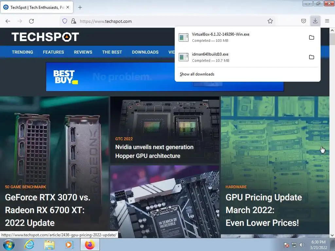Click the forward arrow navigation button

pos(20,21)
